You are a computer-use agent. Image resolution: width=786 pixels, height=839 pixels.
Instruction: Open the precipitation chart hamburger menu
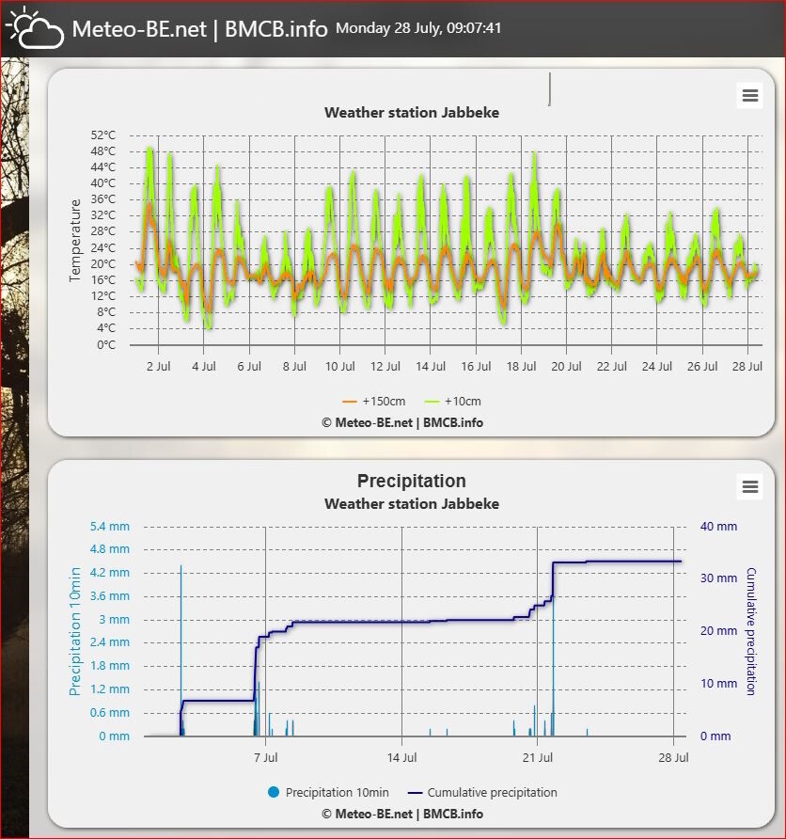[x=749, y=487]
